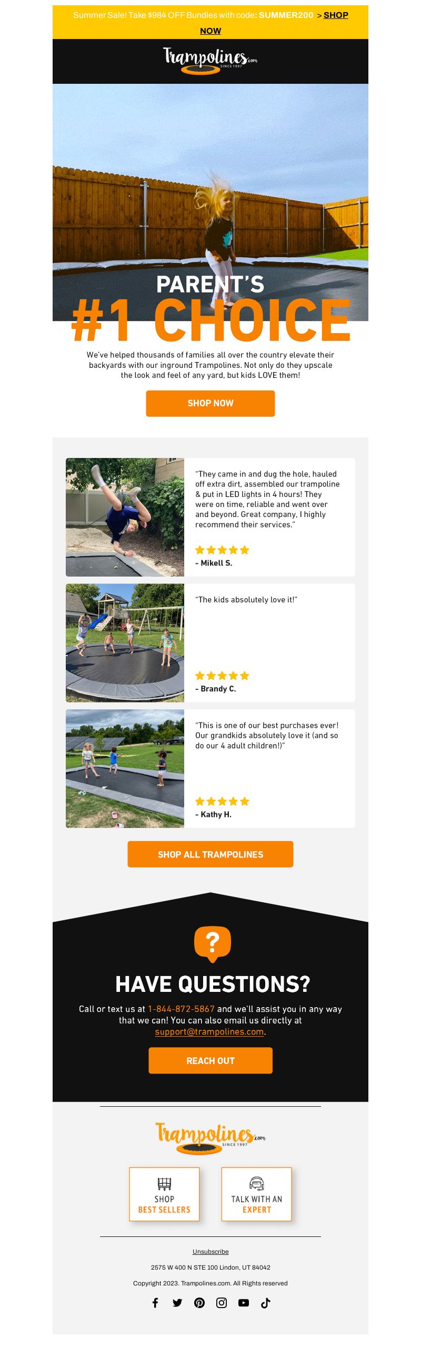Open the Instagram social icon
This screenshot has height=1355, width=421.
(x=222, y=1302)
